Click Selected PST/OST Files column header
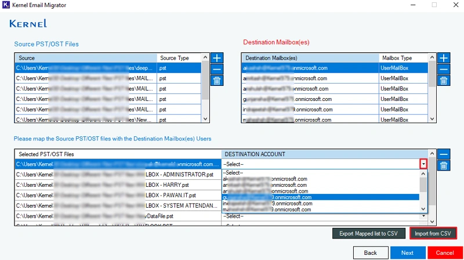464x260 pixels. point(118,154)
